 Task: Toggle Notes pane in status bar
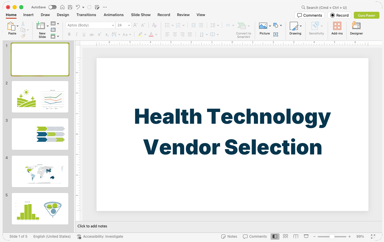click(229, 237)
